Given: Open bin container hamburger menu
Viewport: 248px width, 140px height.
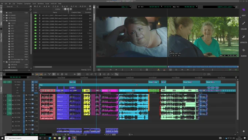Looking at the screenshot, I should 31,7.
